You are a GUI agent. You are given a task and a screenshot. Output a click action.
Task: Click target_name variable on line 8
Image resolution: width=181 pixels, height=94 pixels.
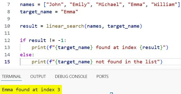pyautogui.click(x=36, y=12)
